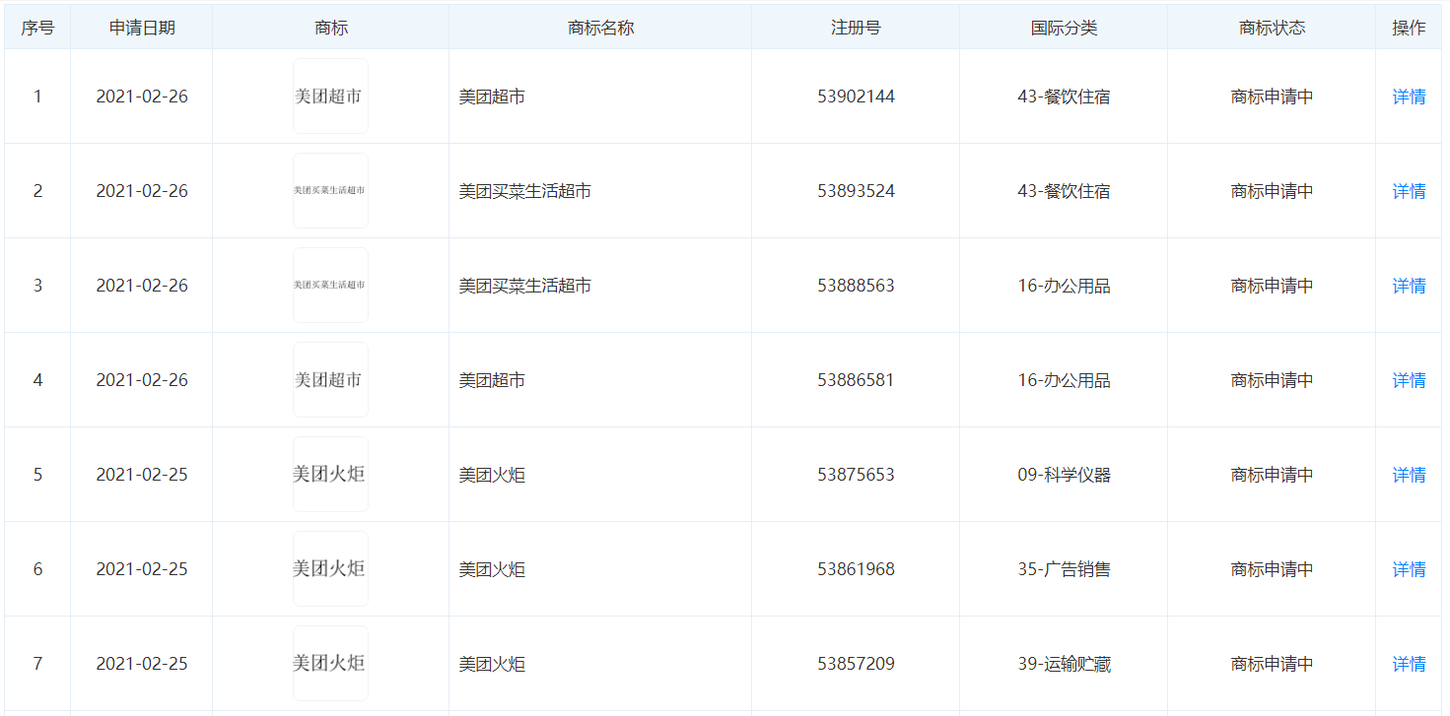Click the 35-广告销售 category cell
Screen dimensions: 1450x716
coord(1064,569)
